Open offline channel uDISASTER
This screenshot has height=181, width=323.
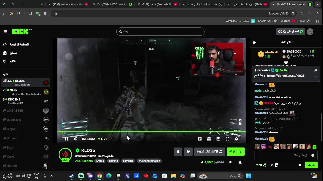pyautogui.click(x=25, y=110)
